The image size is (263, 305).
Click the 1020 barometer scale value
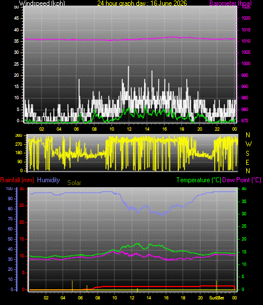[246, 19]
